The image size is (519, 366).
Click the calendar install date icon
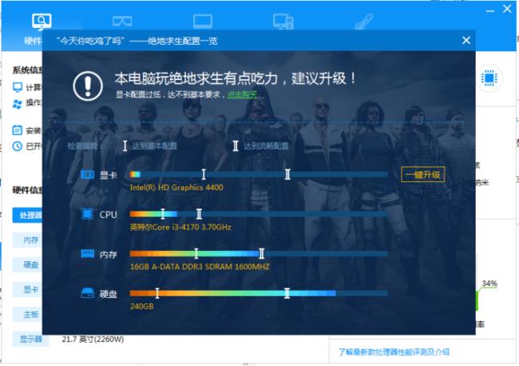click(18, 129)
